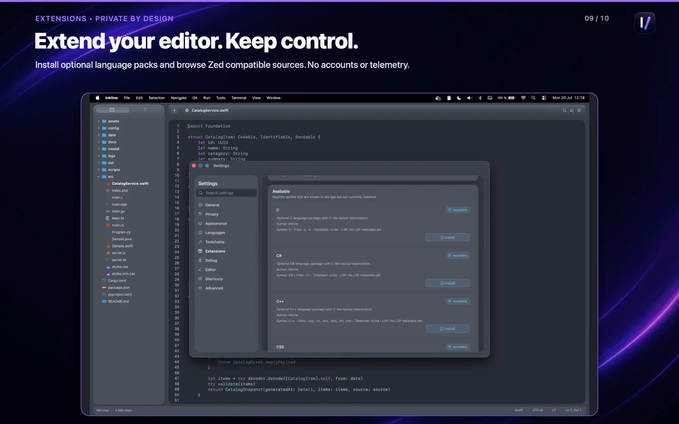
Task: Click the Available badge on the CSS entry
Action: click(x=458, y=347)
